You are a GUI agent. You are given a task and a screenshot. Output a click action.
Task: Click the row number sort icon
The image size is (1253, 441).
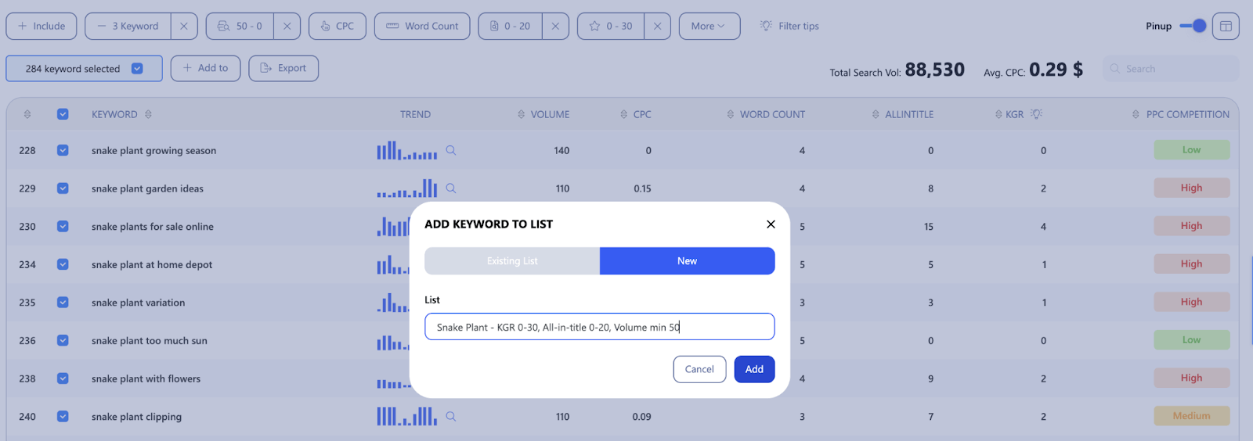point(27,114)
